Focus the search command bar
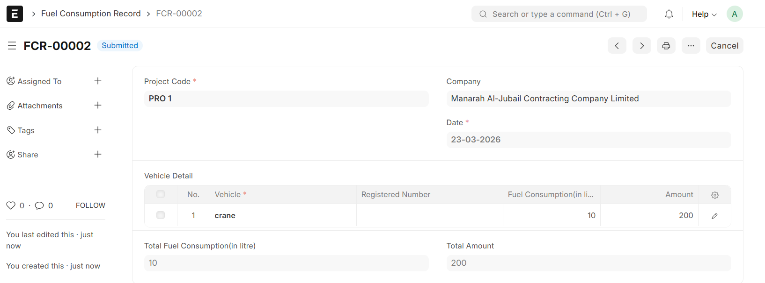The image size is (765, 283). pos(559,14)
